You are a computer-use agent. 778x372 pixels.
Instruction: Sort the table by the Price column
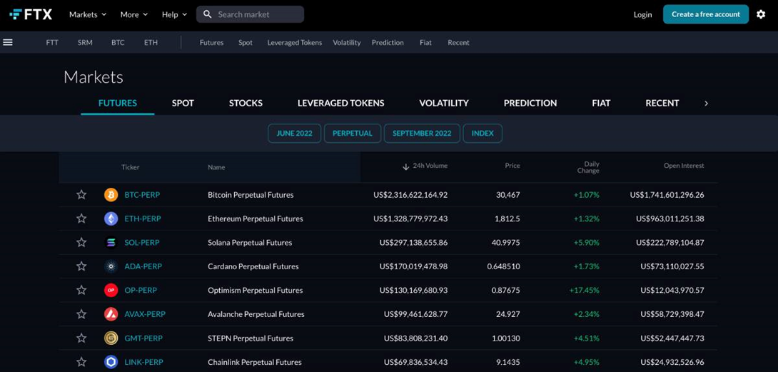coord(512,166)
